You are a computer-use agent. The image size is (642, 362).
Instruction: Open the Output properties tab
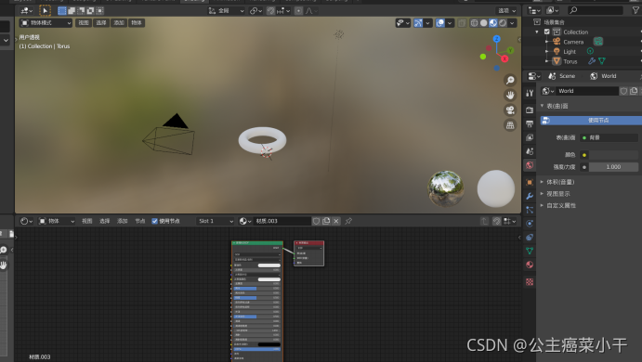pos(530,123)
